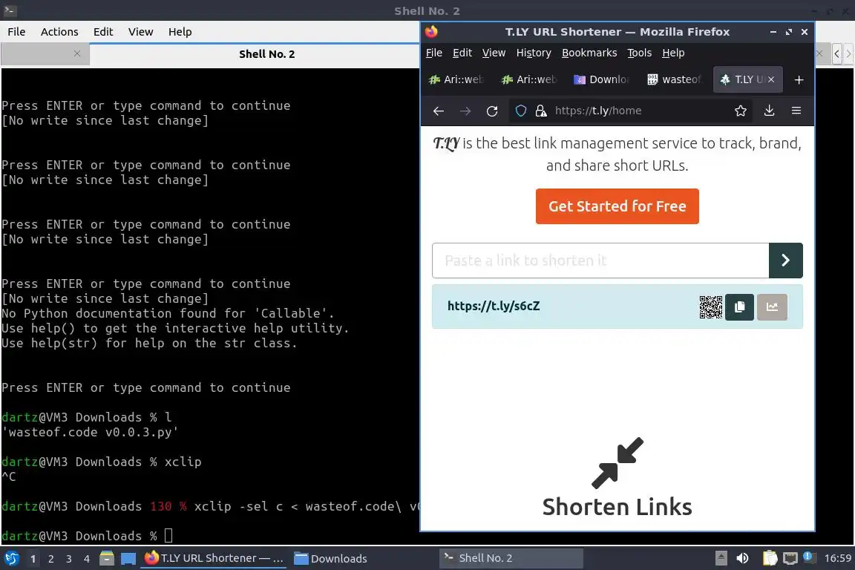Image resolution: width=855 pixels, height=570 pixels.
Task: Open the Firefox History menu
Action: tap(534, 53)
